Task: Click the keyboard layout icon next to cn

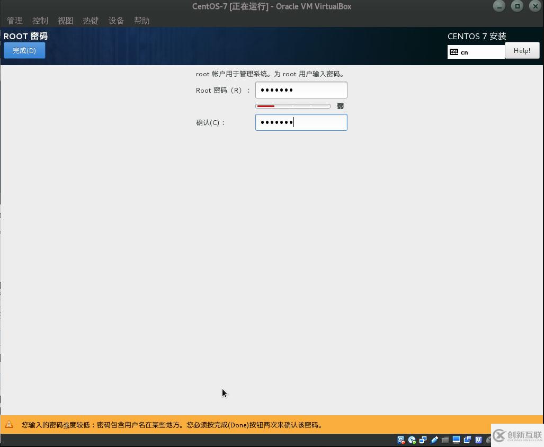Action: (454, 52)
